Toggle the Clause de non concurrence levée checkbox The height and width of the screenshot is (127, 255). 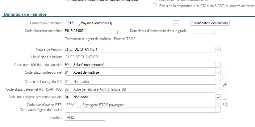[x=155, y=0]
